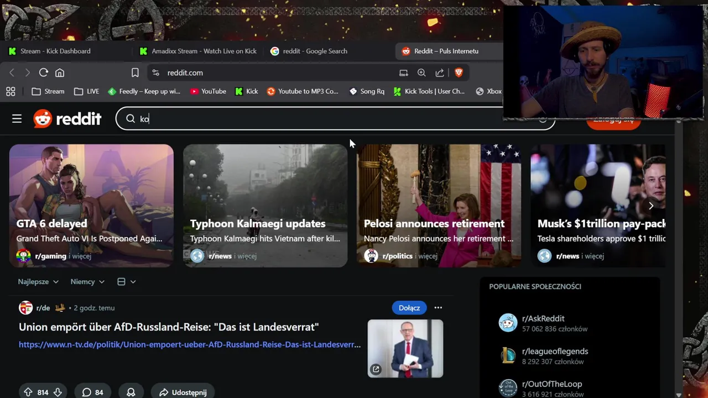Open the bookmarks apps grid icon

pyautogui.click(x=11, y=91)
